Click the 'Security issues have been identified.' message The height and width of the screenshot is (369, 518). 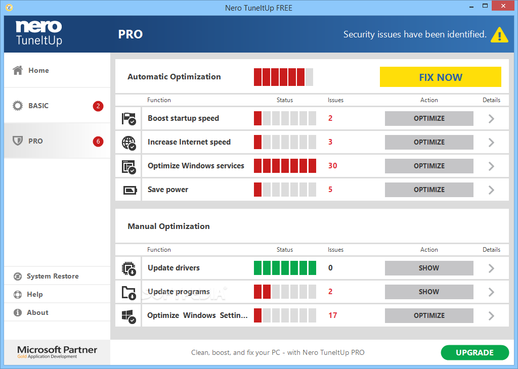coord(415,34)
